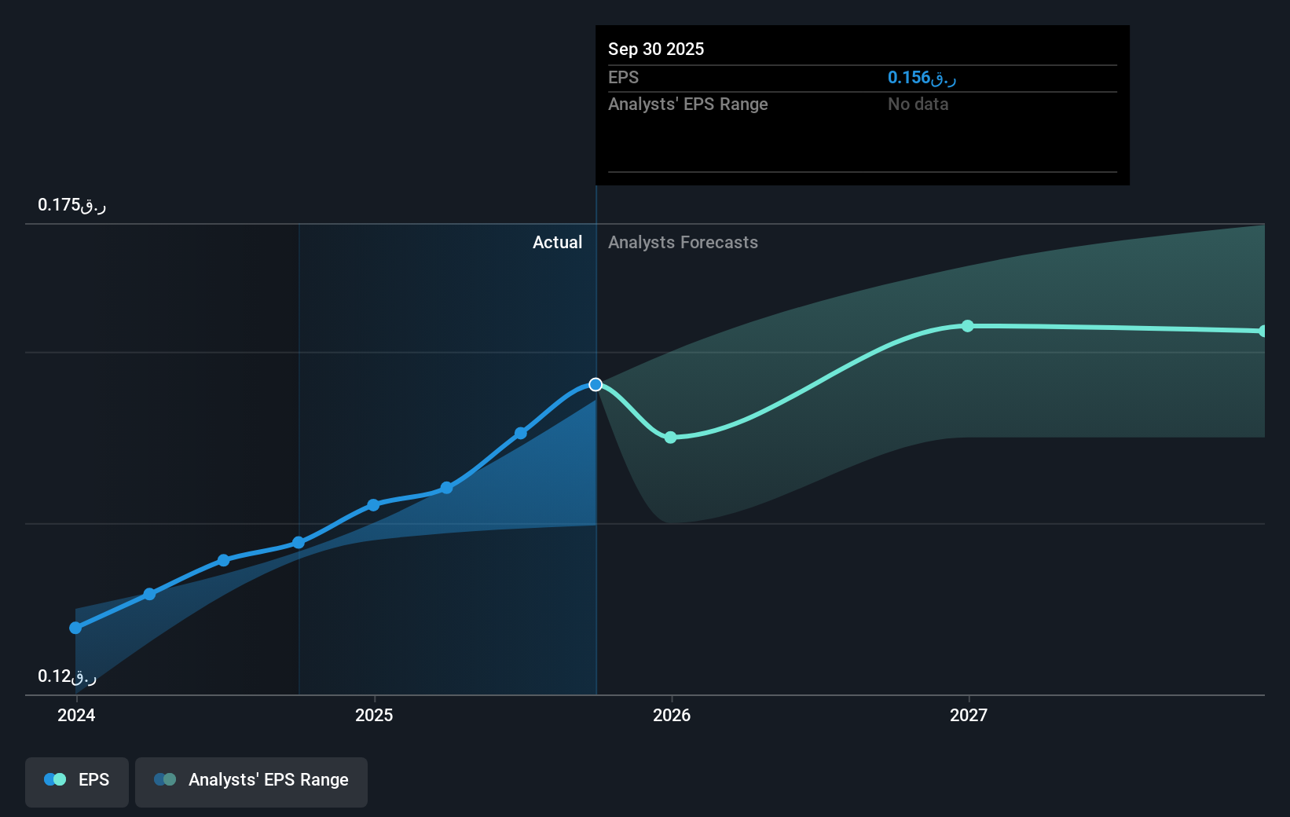Click the 2026 x-axis label
Image resolution: width=1290 pixels, height=817 pixels.
[670, 715]
